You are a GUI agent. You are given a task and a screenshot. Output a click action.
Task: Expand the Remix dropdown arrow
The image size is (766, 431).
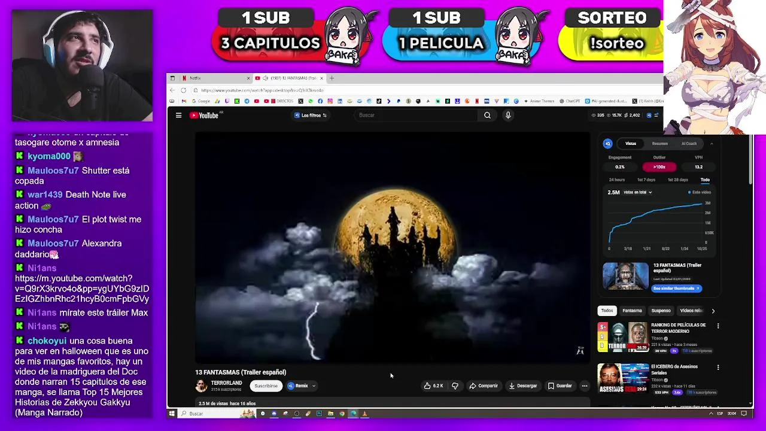point(314,386)
